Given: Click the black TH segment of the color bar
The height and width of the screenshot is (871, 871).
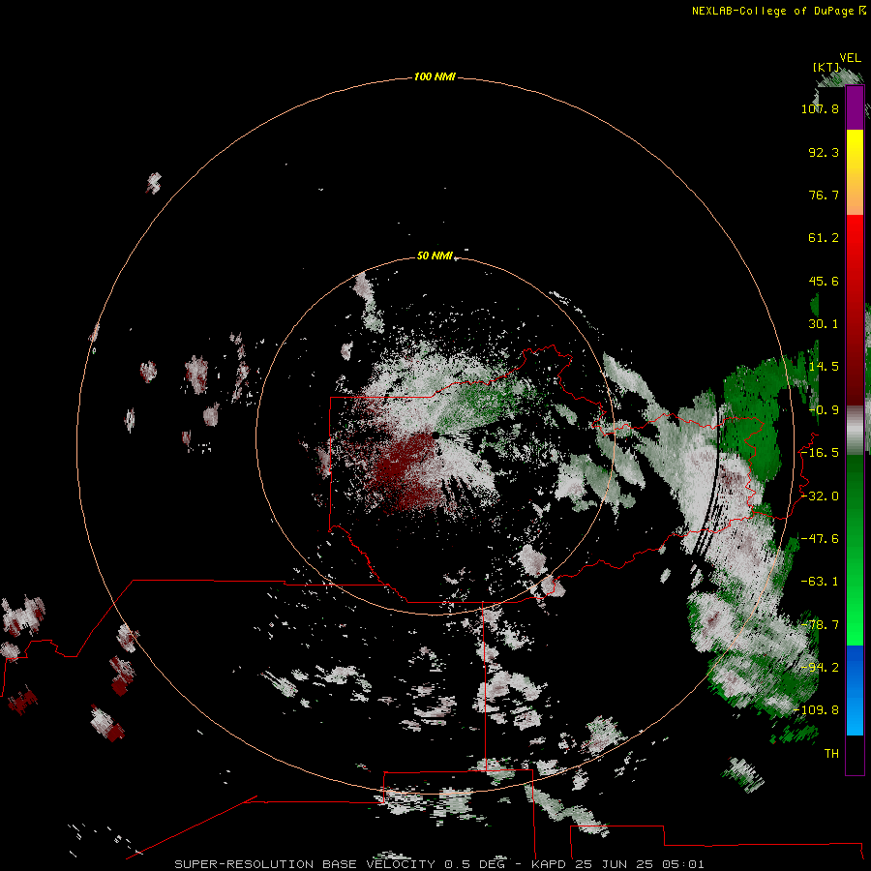Looking at the screenshot, I should (x=855, y=754).
